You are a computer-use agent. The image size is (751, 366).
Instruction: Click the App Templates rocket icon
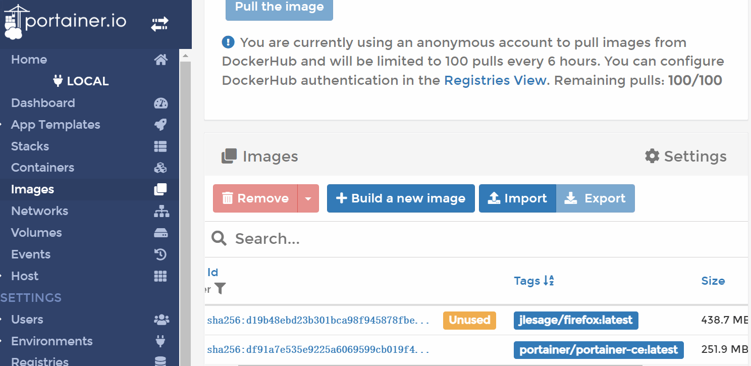coord(160,125)
